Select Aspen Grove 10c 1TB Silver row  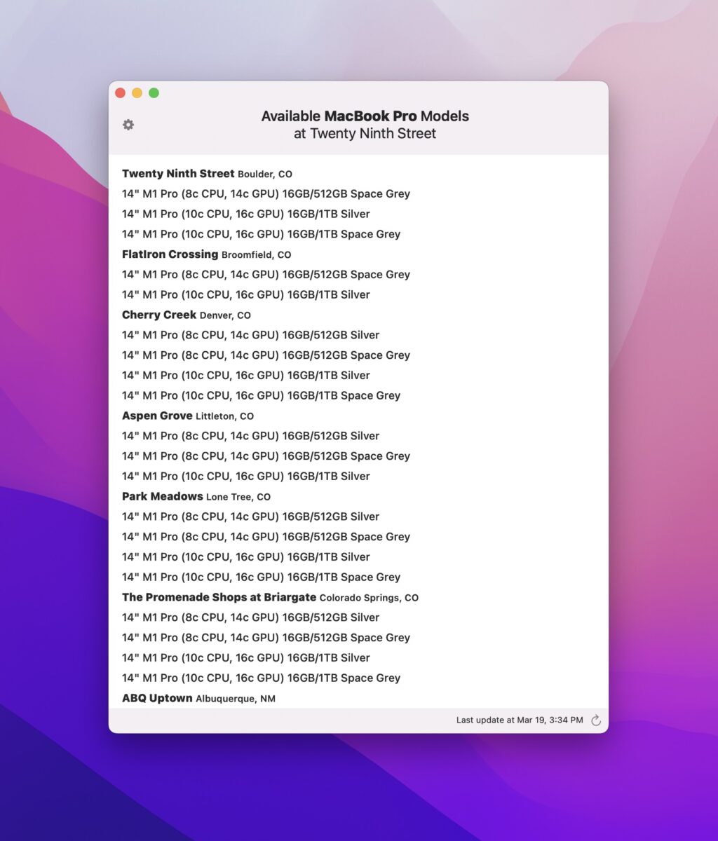point(246,477)
